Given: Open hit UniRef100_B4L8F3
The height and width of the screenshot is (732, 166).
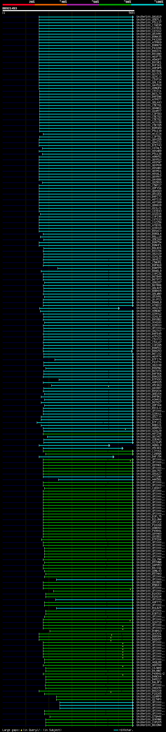Looking at the screenshot, I should click(x=149, y=682).
